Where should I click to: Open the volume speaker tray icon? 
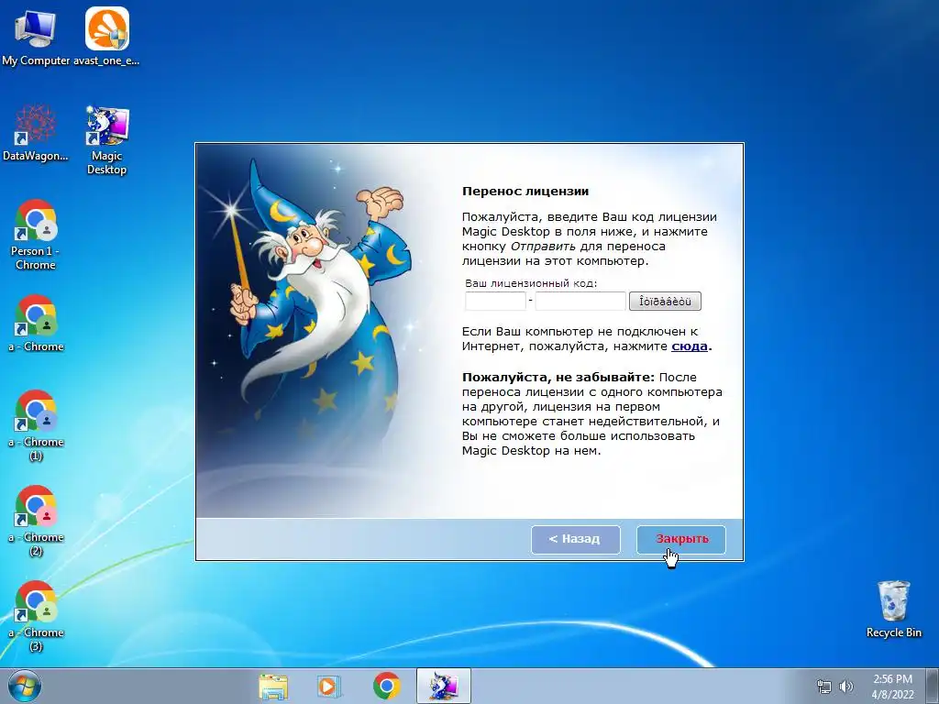point(845,687)
